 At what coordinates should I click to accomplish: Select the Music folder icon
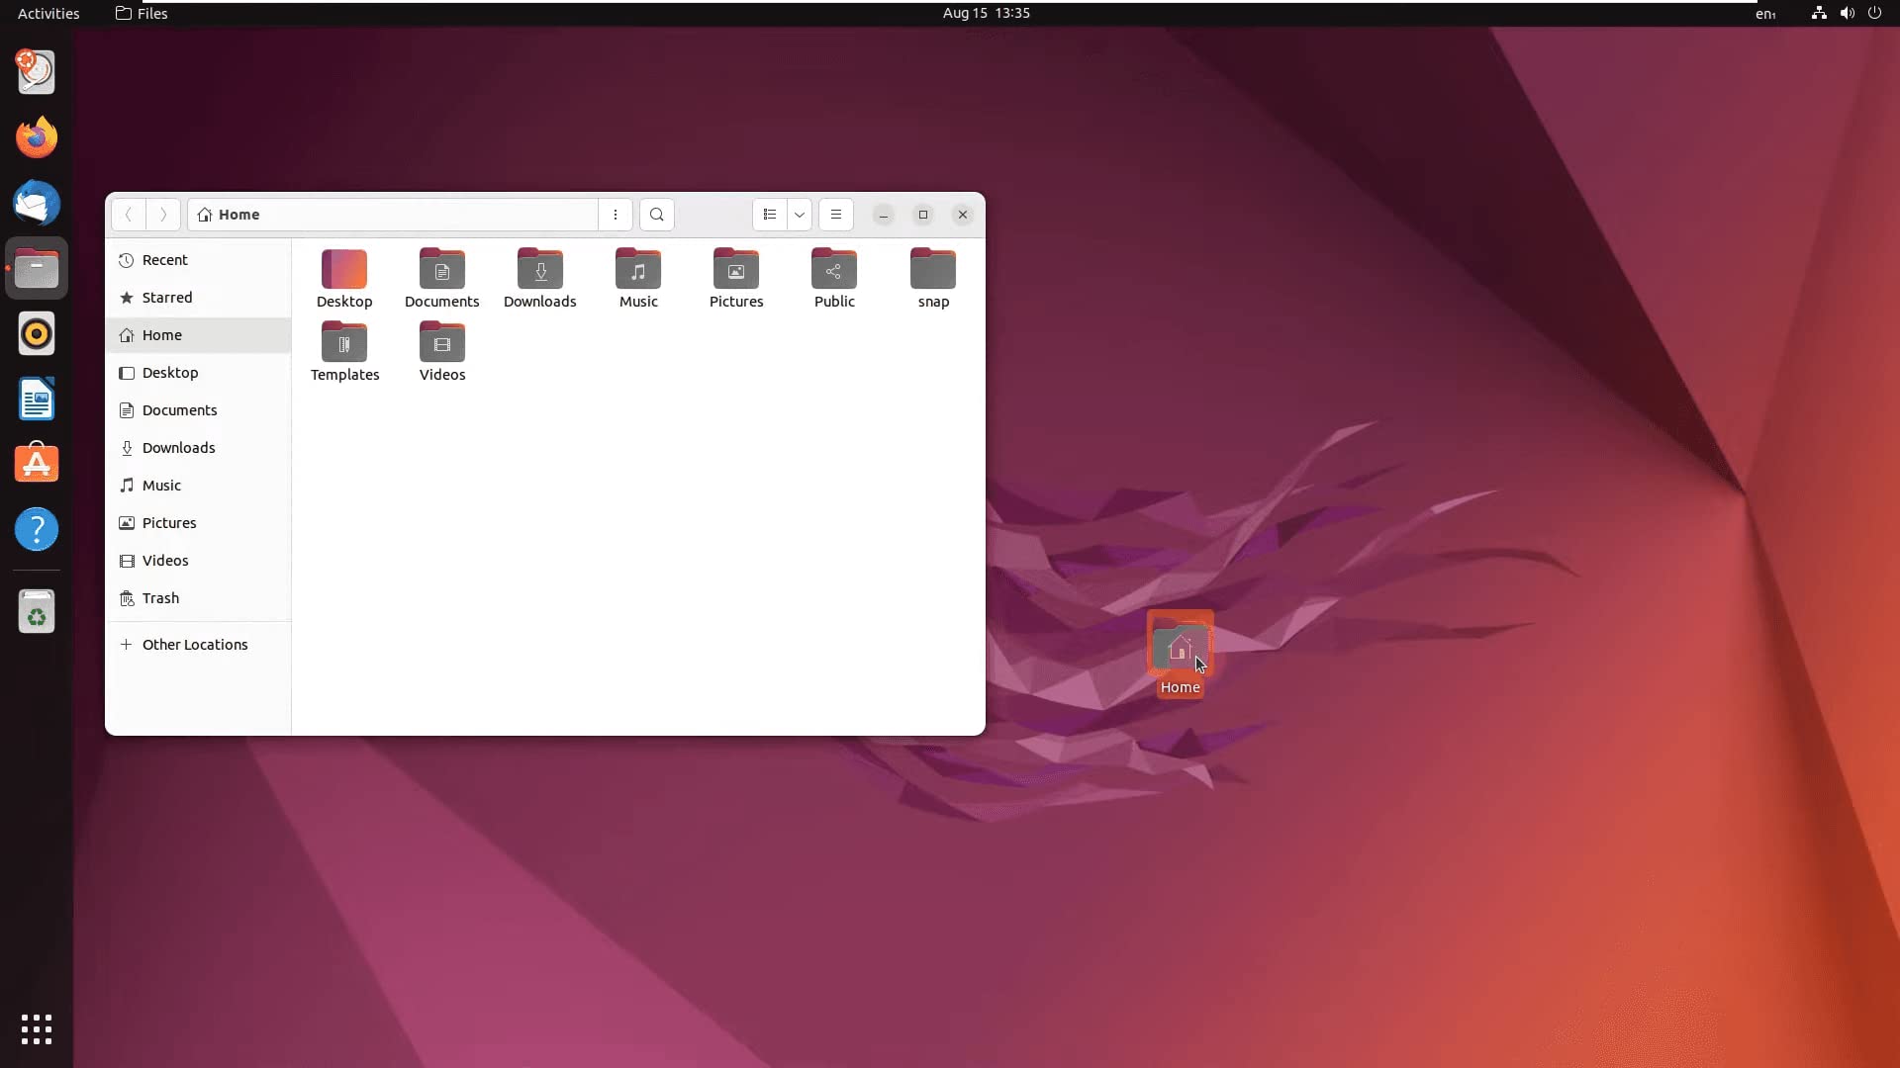pos(638,270)
